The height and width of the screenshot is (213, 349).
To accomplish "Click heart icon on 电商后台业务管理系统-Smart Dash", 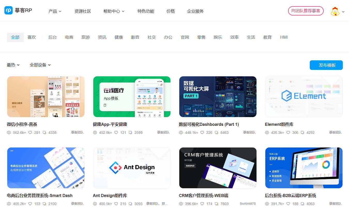I will (30, 204).
